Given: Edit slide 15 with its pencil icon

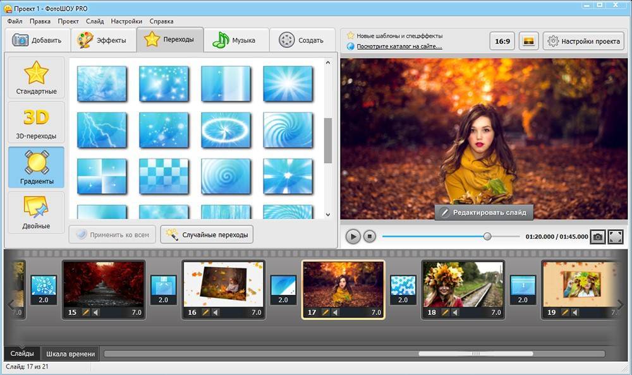Looking at the screenshot, I should 85,312.
